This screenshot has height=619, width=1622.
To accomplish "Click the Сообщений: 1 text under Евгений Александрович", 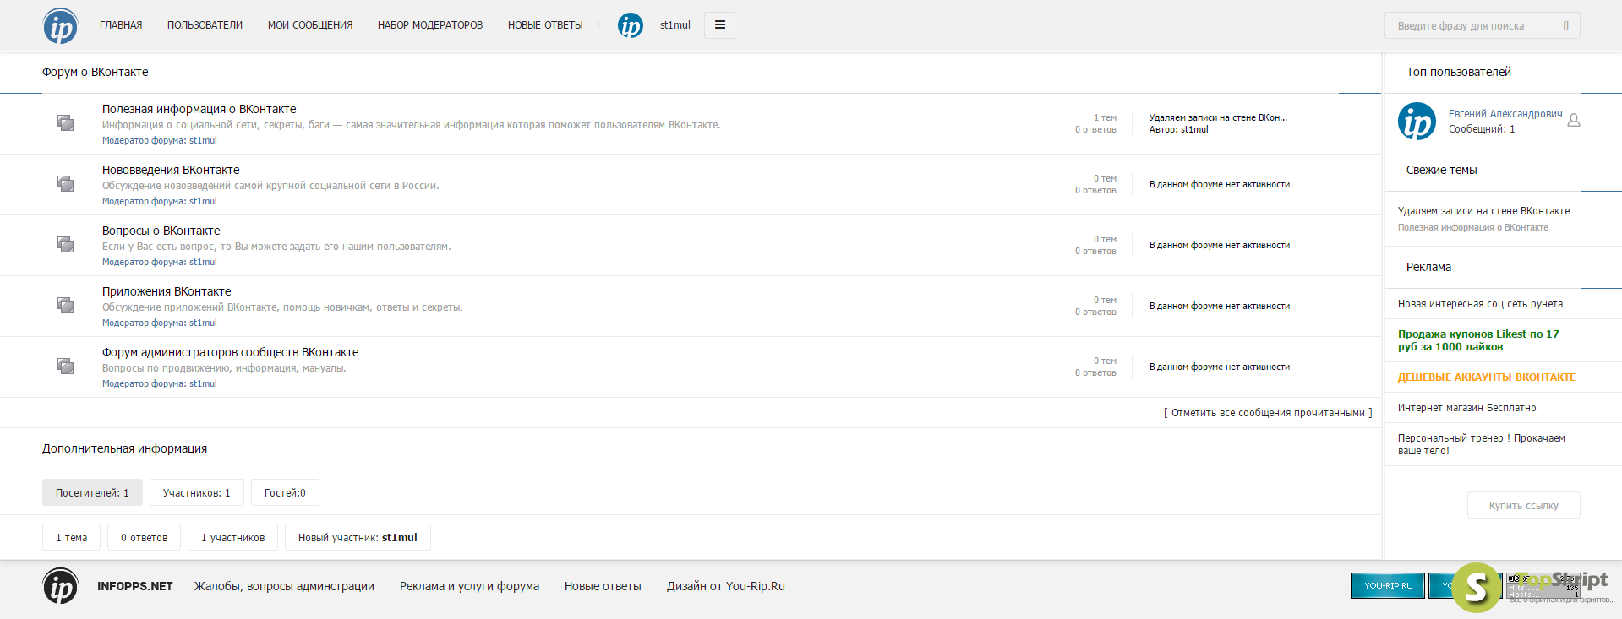I will click(x=1482, y=129).
